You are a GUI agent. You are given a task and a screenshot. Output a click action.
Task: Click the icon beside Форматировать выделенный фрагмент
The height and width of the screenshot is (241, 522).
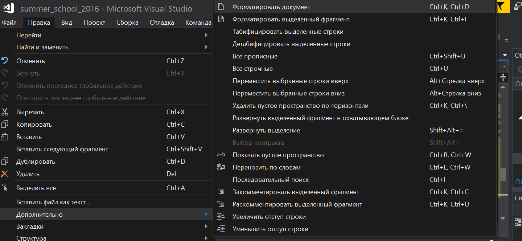tap(221, 19)
